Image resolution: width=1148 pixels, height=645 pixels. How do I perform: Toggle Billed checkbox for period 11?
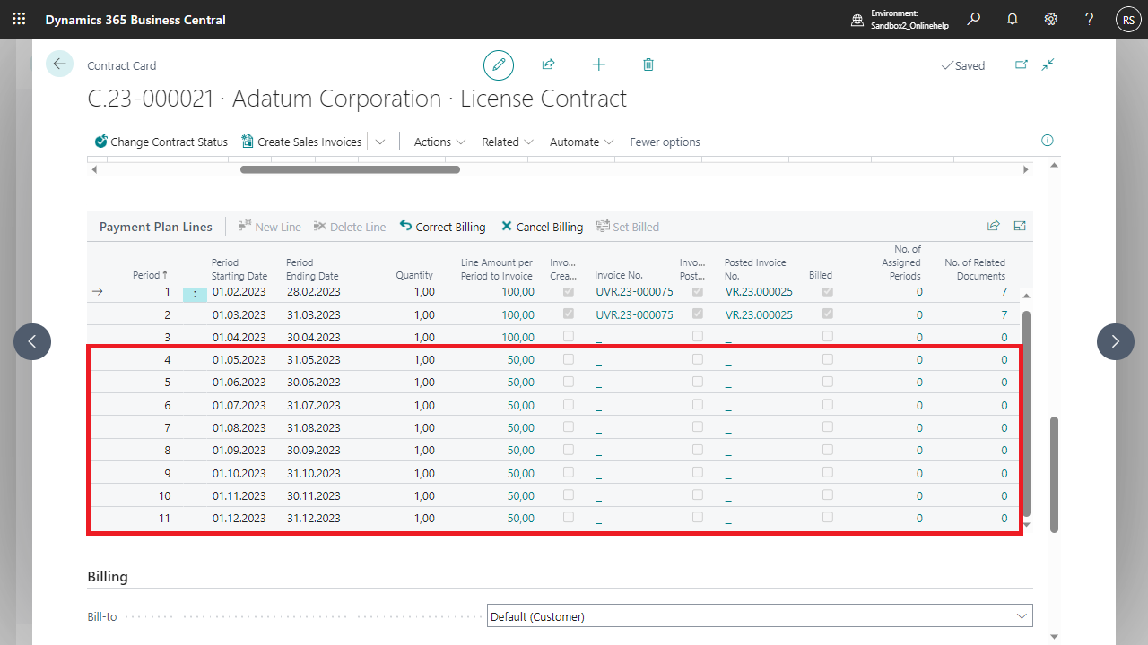pyautogui.click(x=827, y=518)
